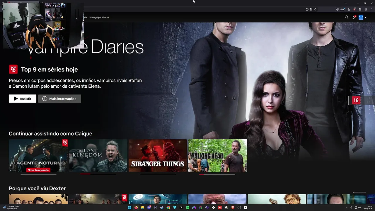The height and width of the screenshot is (211, 375).
Task: Click the four-squares icon in the address bar
Action: (311, 9)
